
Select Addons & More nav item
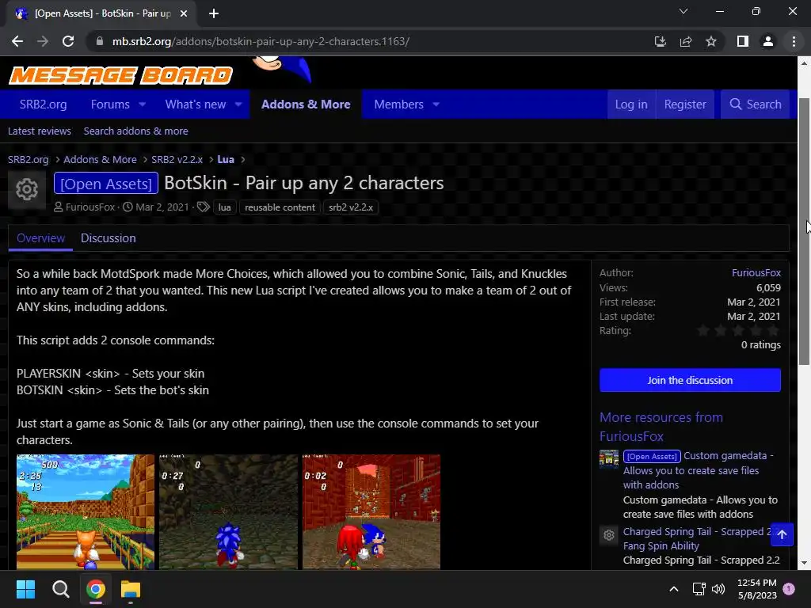pyautogui.click(x=306, y=104)
